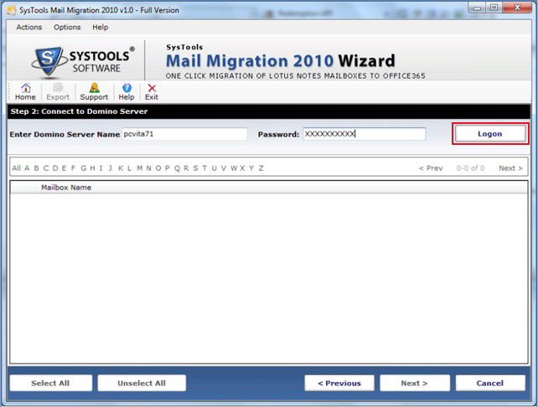
Task: Filter mailboxes by letter L
Action: click(x=129, y=168)
